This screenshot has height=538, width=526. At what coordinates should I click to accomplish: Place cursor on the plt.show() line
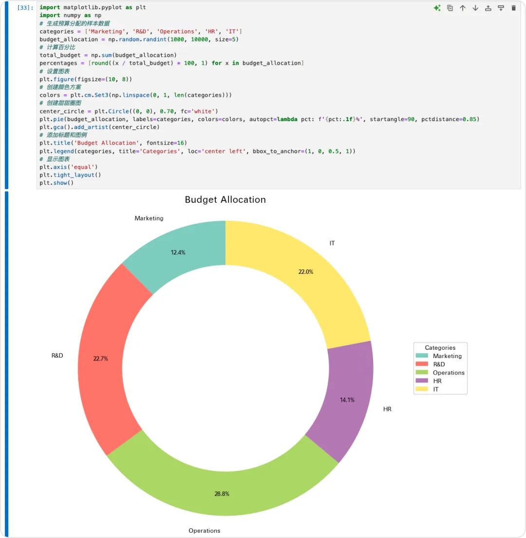click(x=56, y=183)
